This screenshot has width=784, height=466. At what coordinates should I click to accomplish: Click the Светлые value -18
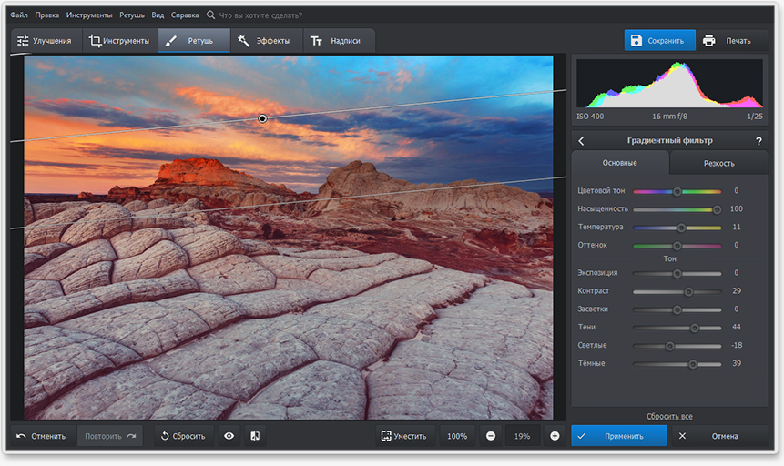point(737,345)
